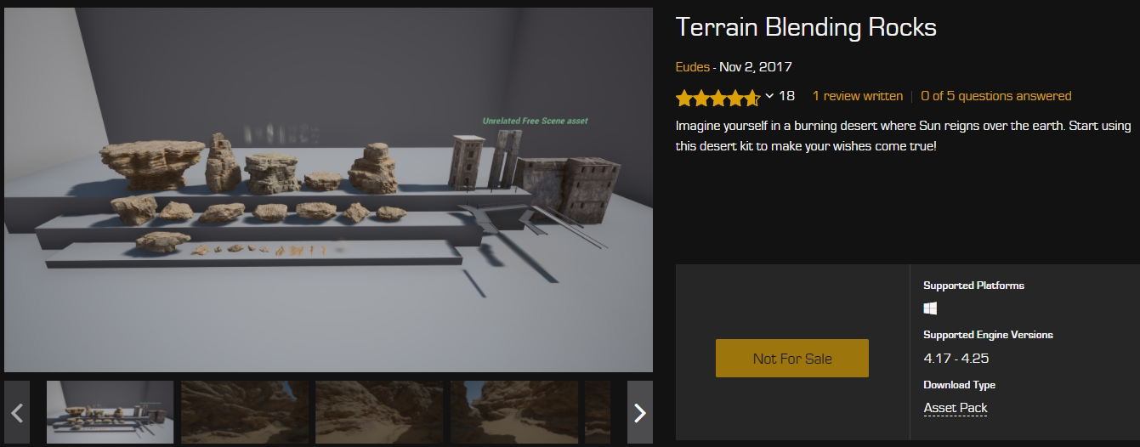This screenshot has width=1140, height=447.
Task: Click the third gold rating star
Action: (x=717, y=98)
